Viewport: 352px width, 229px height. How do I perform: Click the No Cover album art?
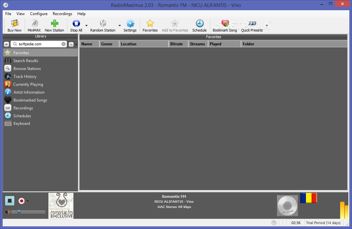287,206
